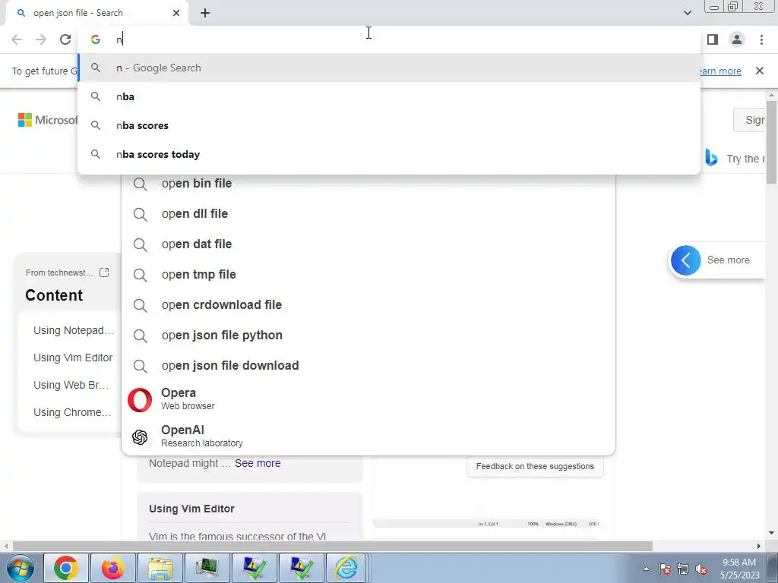Open Windows Explorer from the taskbar
The image size is (778, 583).
[x=160, y=568]
